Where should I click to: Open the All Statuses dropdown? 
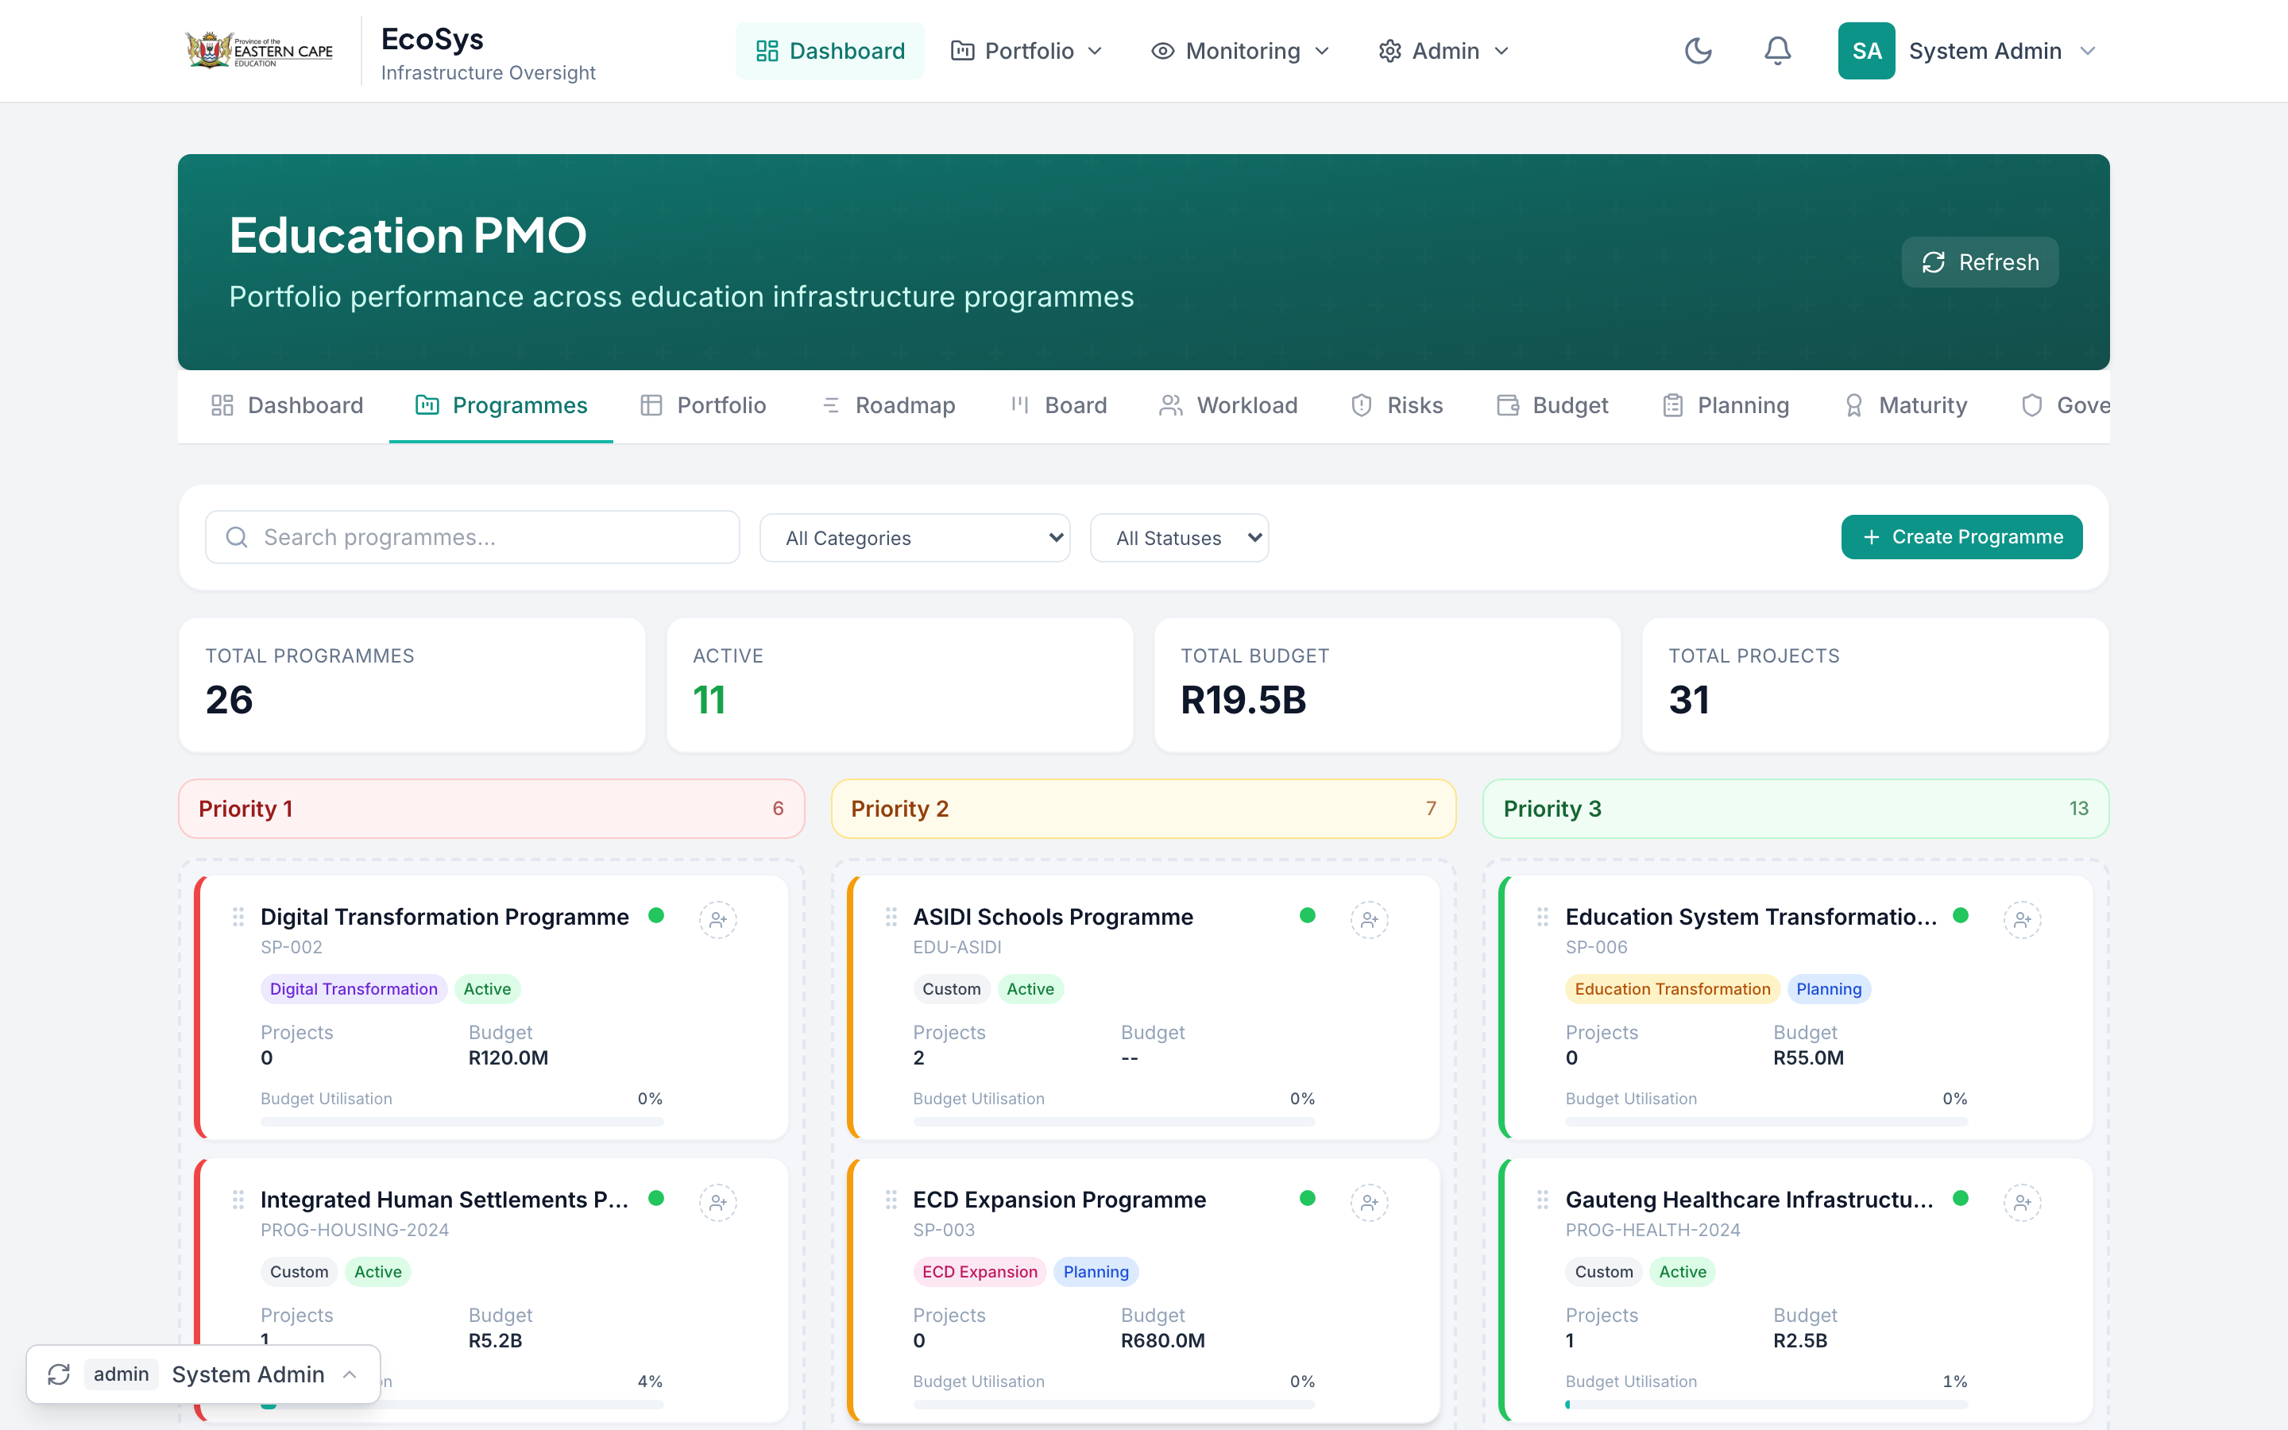pos(1178,538)
